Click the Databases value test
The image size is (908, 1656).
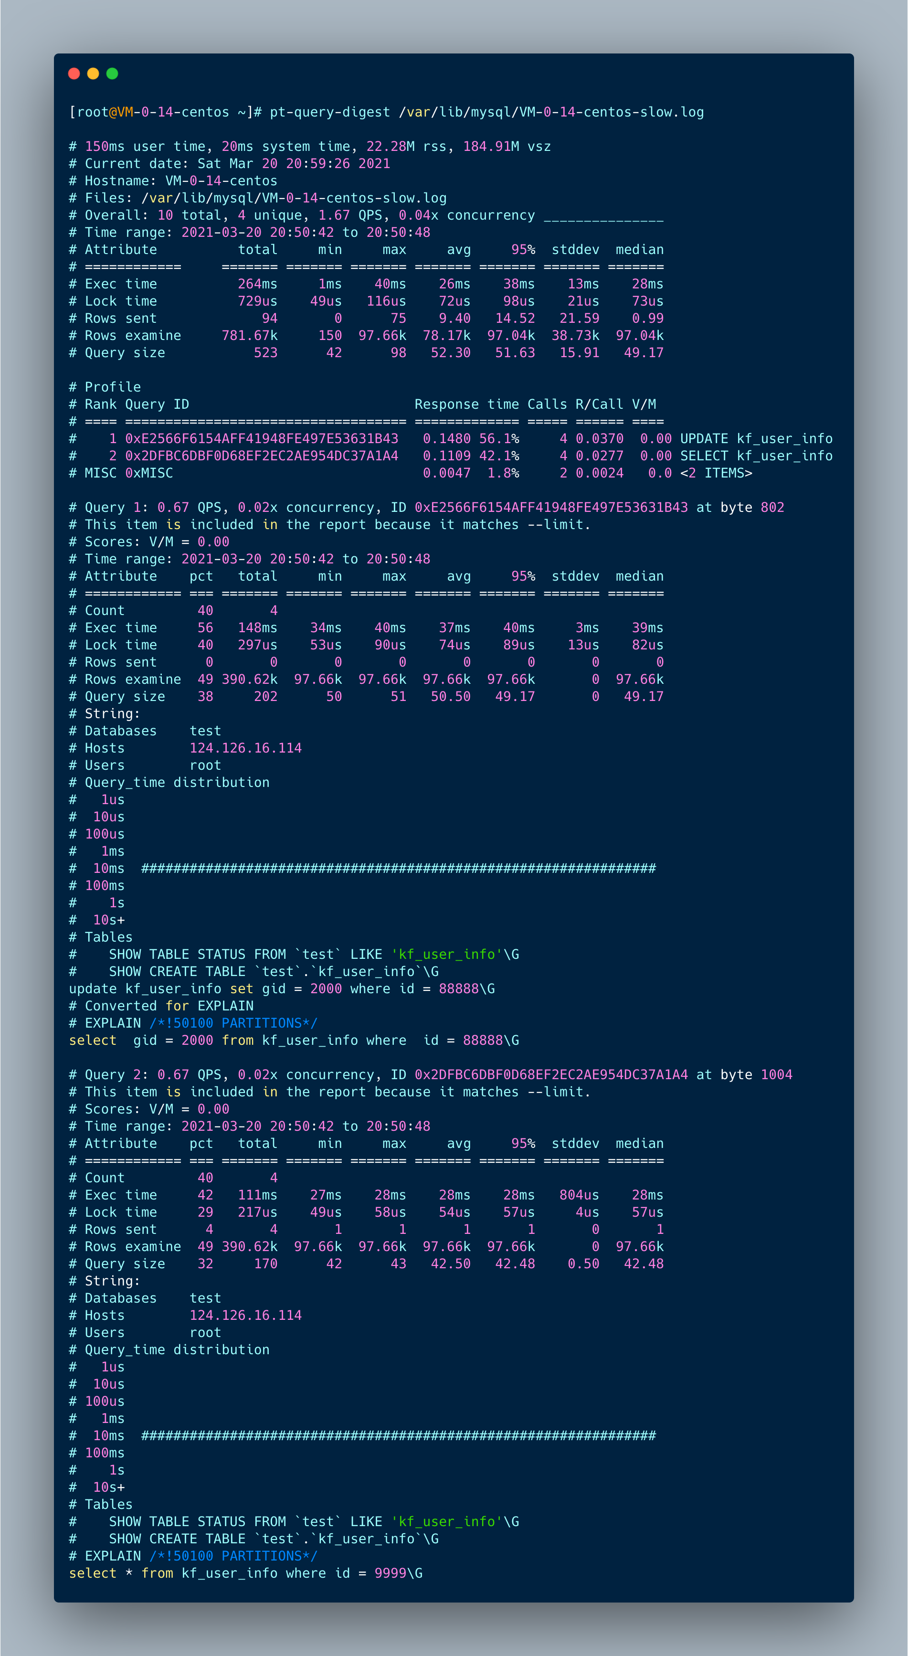click(x=205, y=730)
